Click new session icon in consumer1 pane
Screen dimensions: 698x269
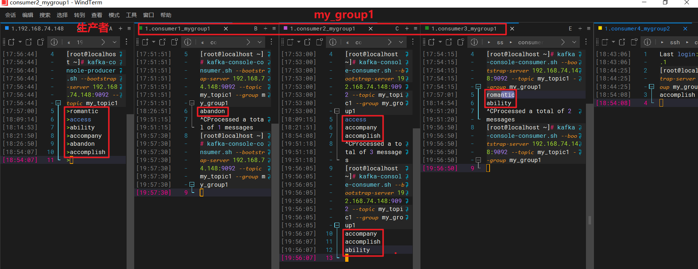point(145,42)
